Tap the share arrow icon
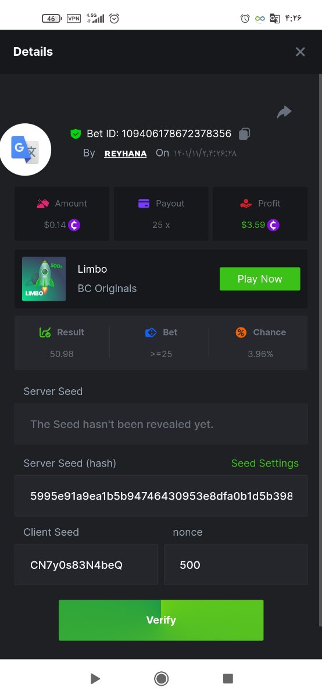This screenshot has width=322, height=698. click(x=284, y=112)
